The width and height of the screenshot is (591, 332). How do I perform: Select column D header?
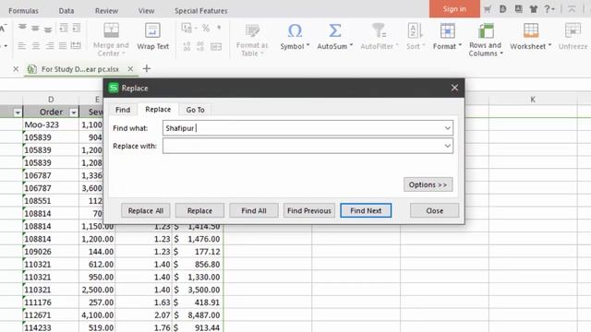click(51, 100)
